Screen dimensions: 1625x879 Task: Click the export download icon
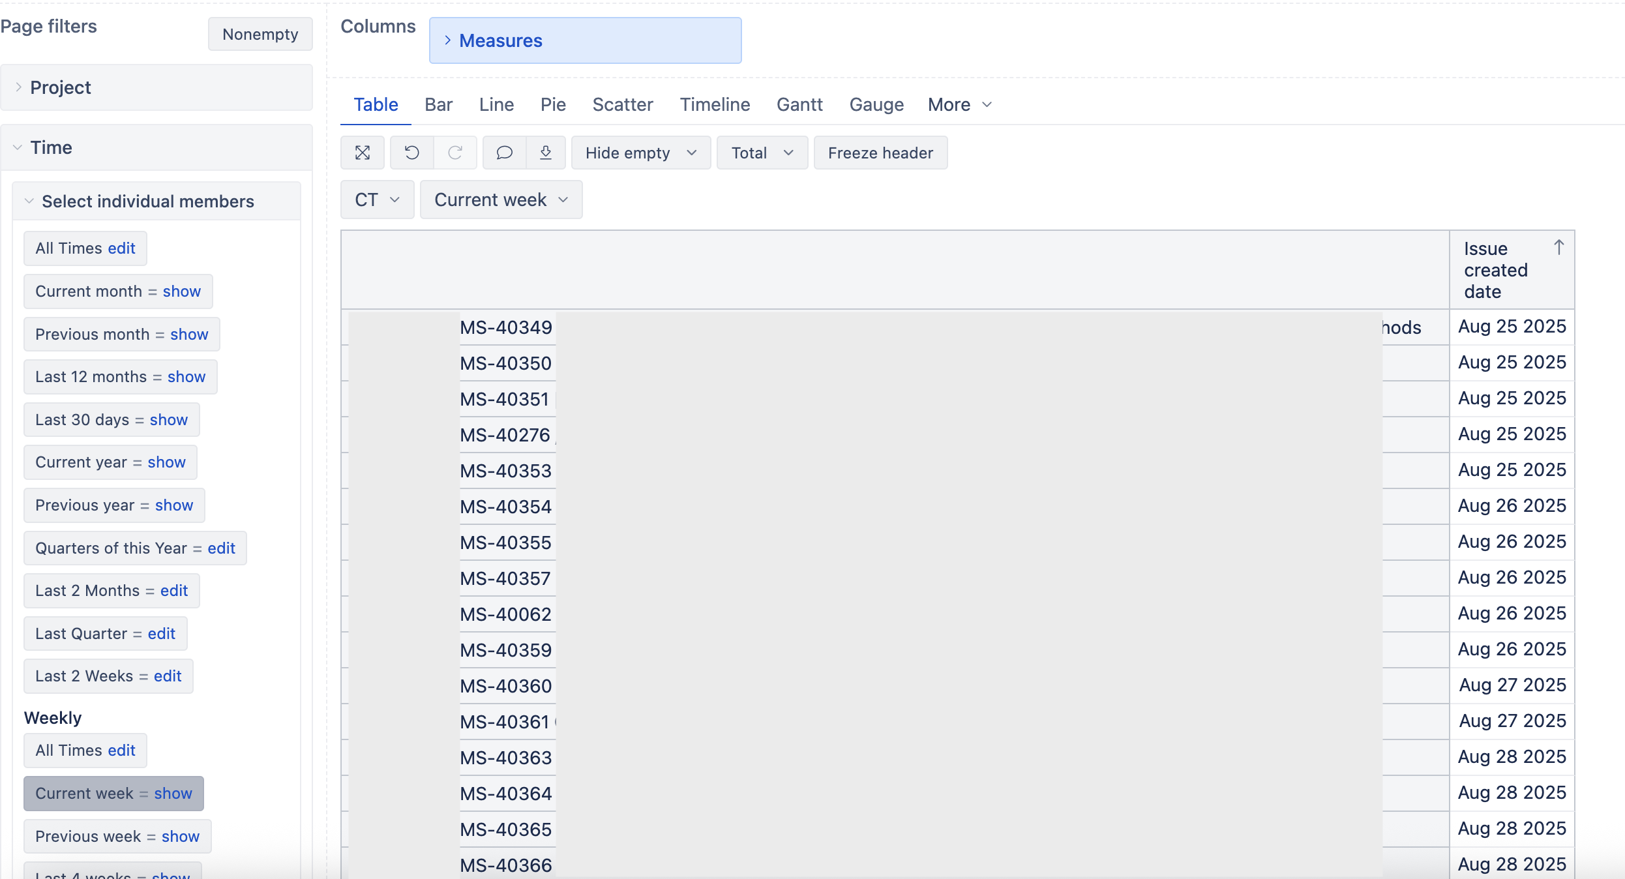(546, 153)
